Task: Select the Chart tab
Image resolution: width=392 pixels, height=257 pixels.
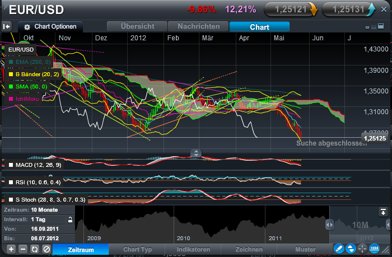Action: (259, 26)
